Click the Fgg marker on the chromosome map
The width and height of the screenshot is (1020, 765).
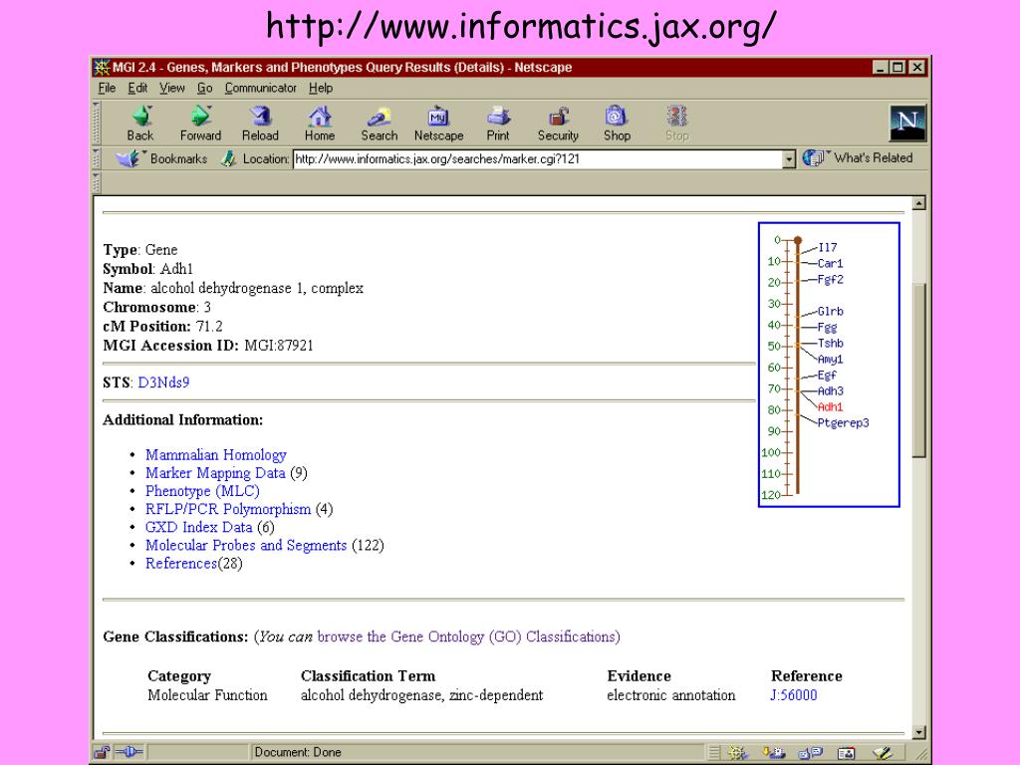[x=828, y=328]
